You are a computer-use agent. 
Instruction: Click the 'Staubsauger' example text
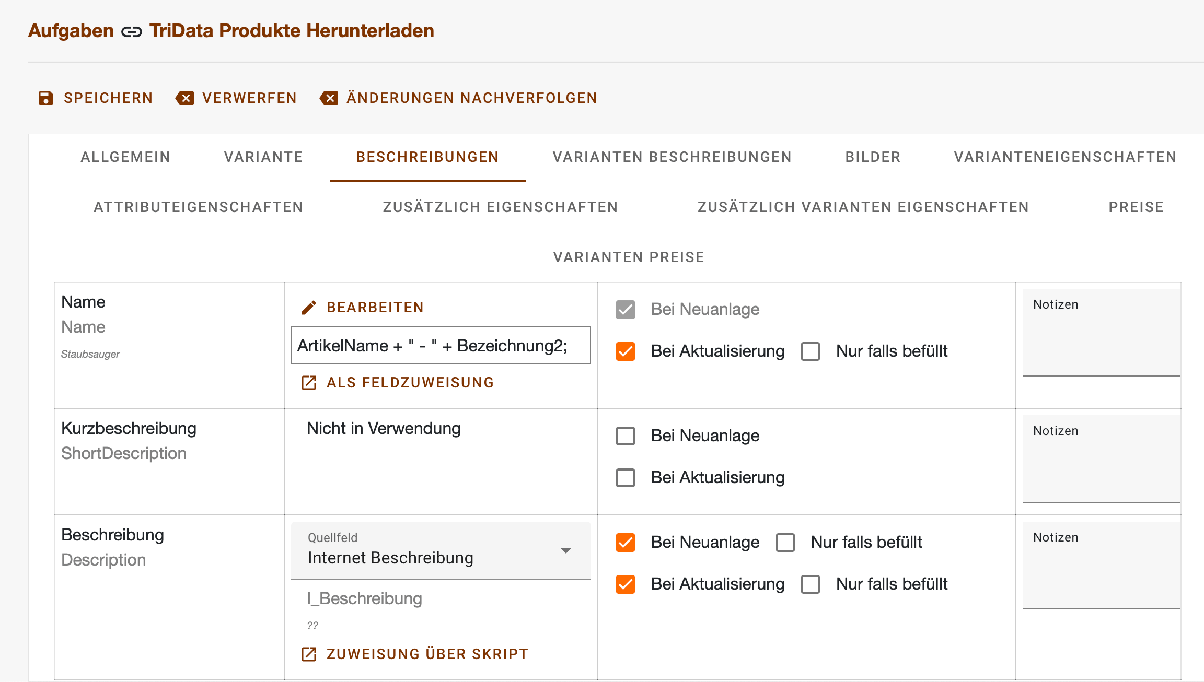90,354
